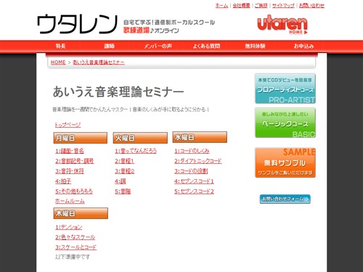The width and height of the screenshot is (363, 272).
Task: Open the プロアーティストコース banner
Action: point(285,88)
